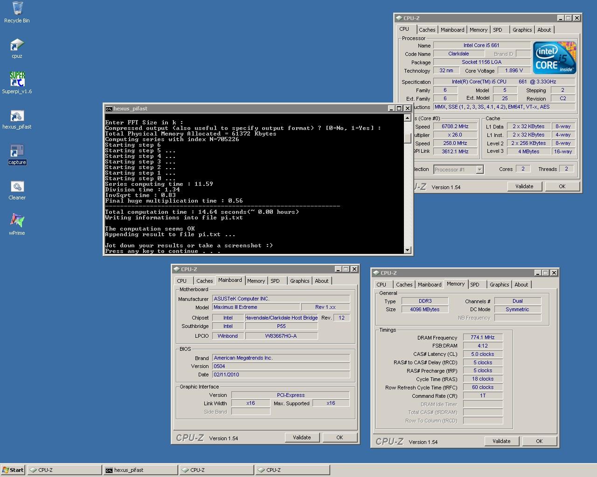The image size is (597, 477).
Task: Open Processor #1 selection dropdown
Action: (x=479, y=170)
